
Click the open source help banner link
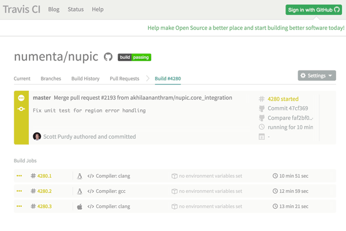click(x=246, y=28)
